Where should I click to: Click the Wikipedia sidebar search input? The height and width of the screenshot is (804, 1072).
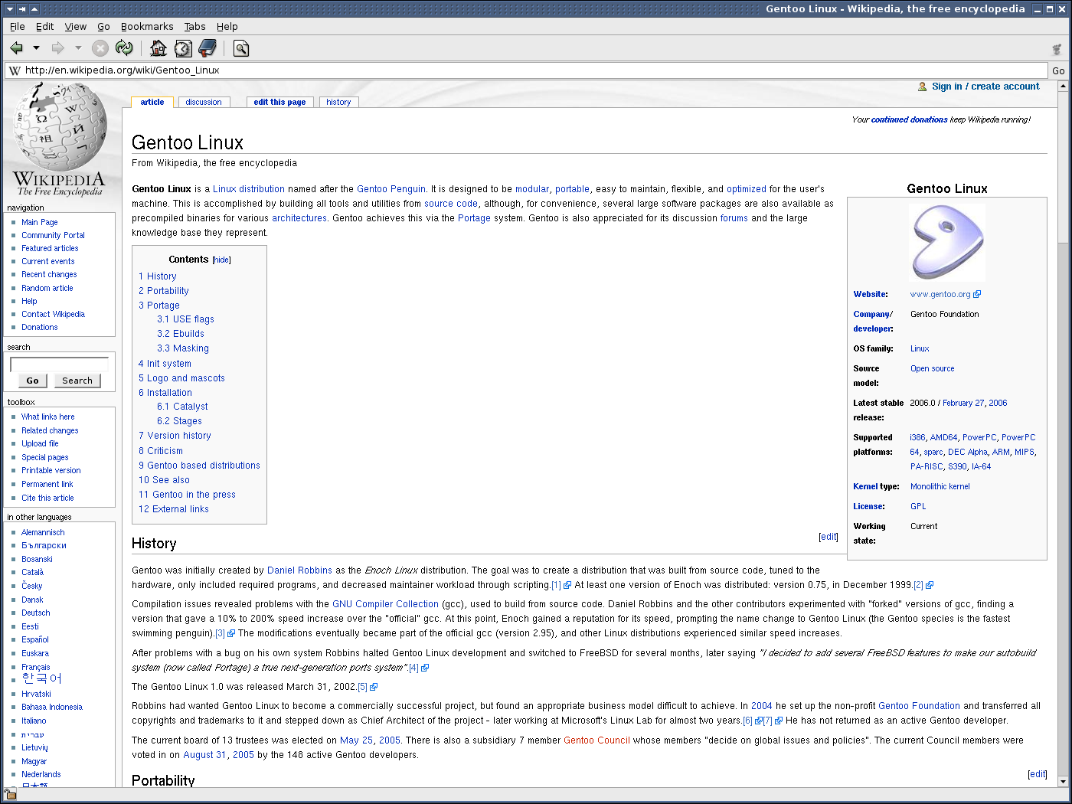click(x=59, y=364)
